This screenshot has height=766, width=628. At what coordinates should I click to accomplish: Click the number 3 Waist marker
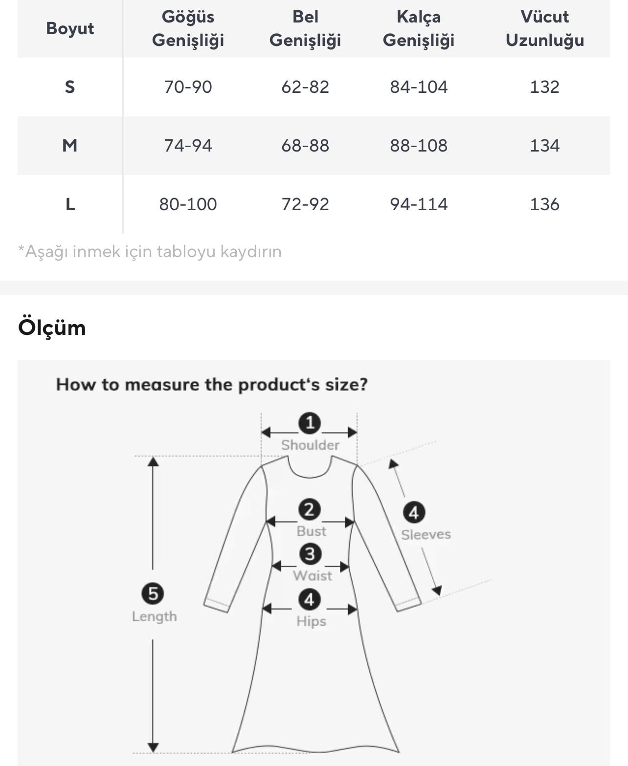310,554
